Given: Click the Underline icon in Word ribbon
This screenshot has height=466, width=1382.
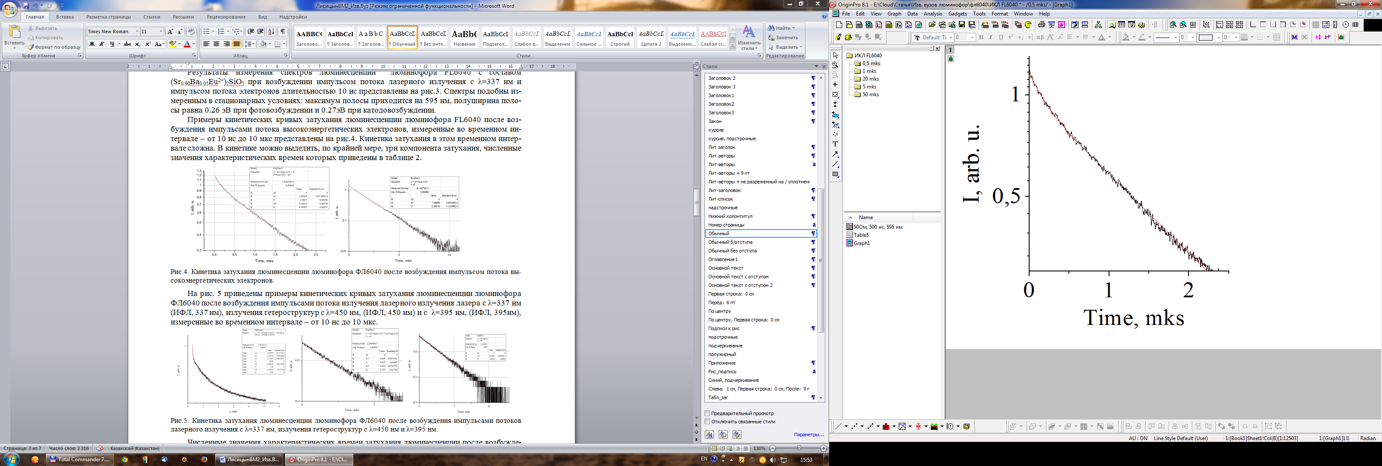Looking at the screenshot, I should point(112,44).
